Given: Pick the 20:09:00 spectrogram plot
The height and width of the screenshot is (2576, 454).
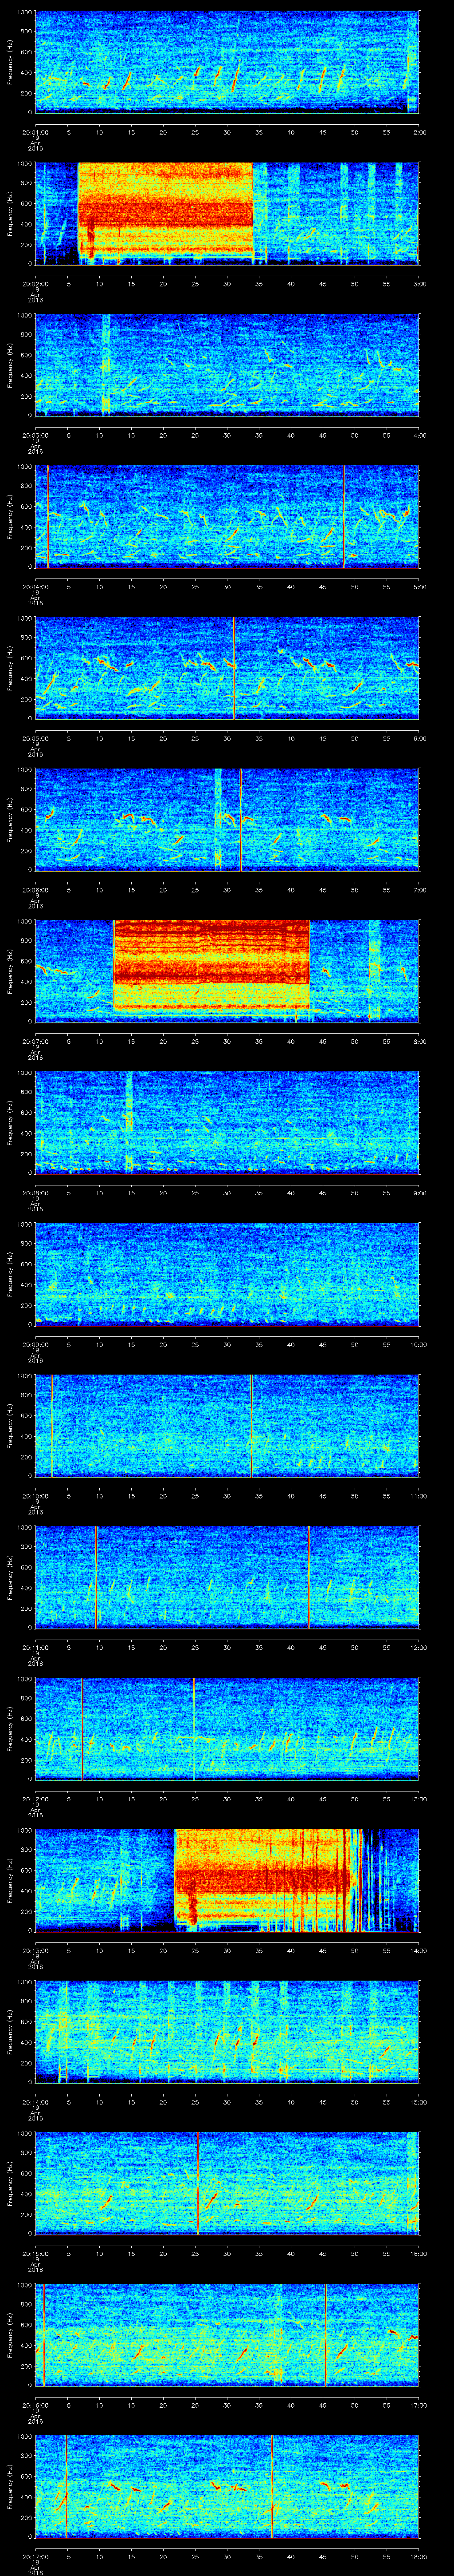Looking at the screenshot, I should [x=227, y=1274].
